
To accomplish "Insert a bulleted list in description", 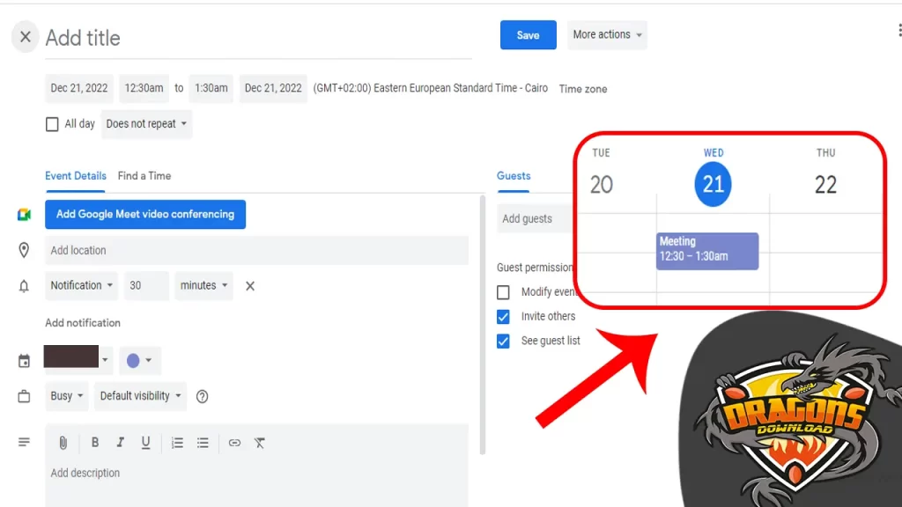I will point(203,443).
